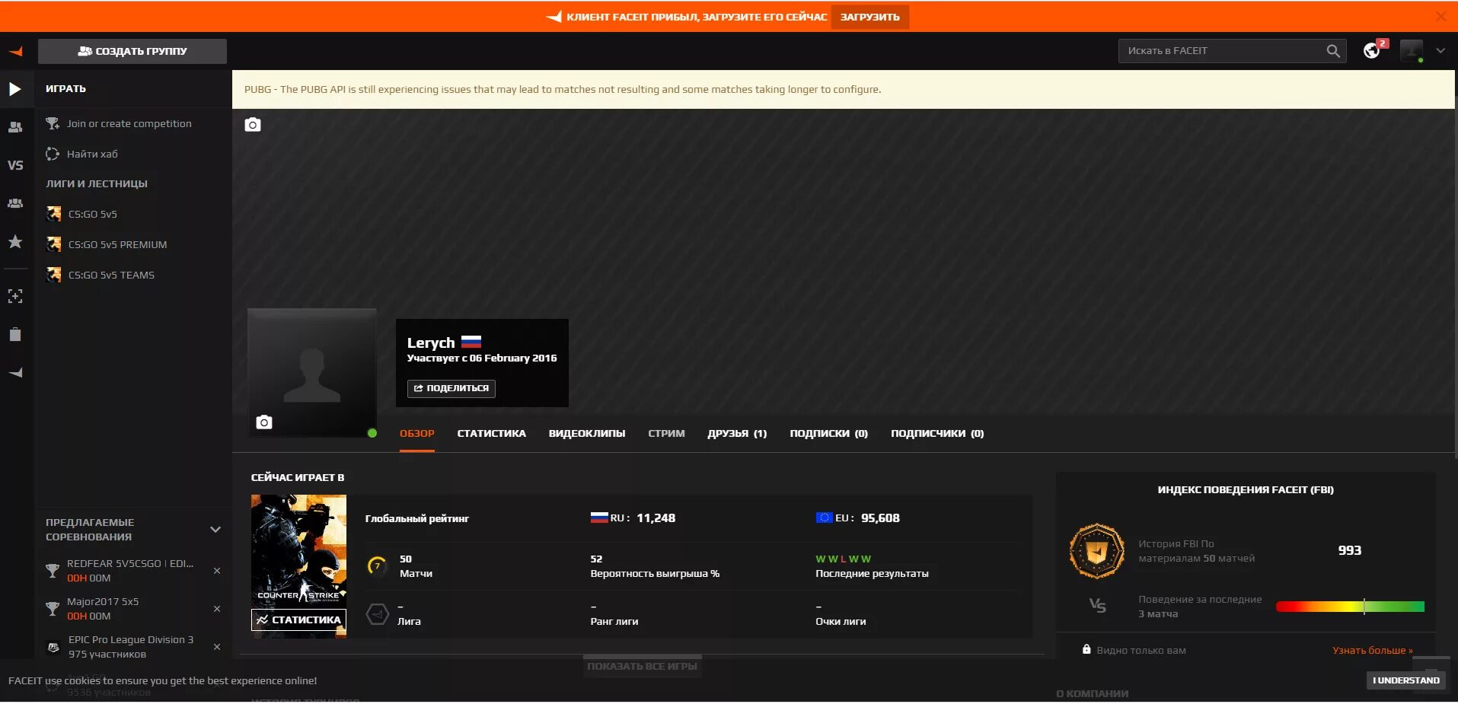Click the behavior index color bar
Image resolution: width=1458 pixels, height=704 pixels.
[1350, 607]
